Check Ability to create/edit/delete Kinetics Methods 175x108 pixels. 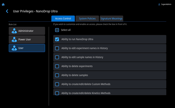(57, 93)
